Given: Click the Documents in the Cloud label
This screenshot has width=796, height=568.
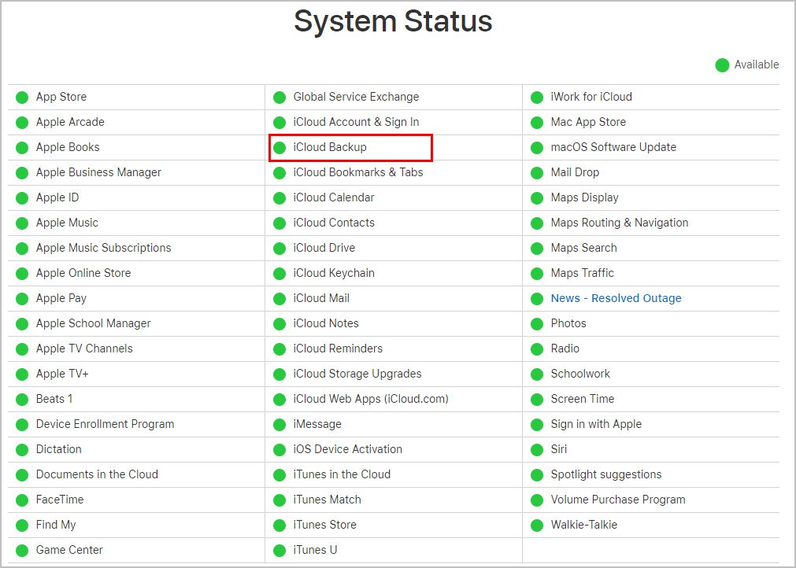Looking at the screenshot, I should click(x=97, y=474).
